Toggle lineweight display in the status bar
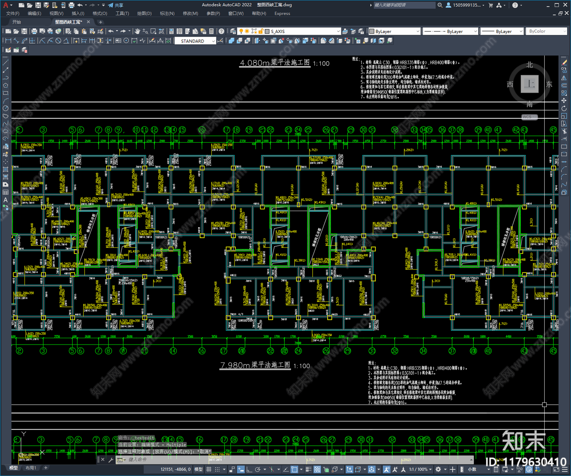571x476 pixels. pyautogui.click(x=308, y=469)
